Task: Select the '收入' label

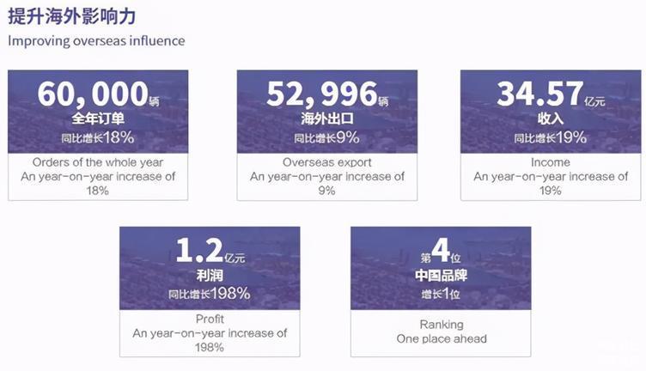Action: pos(551,119)
